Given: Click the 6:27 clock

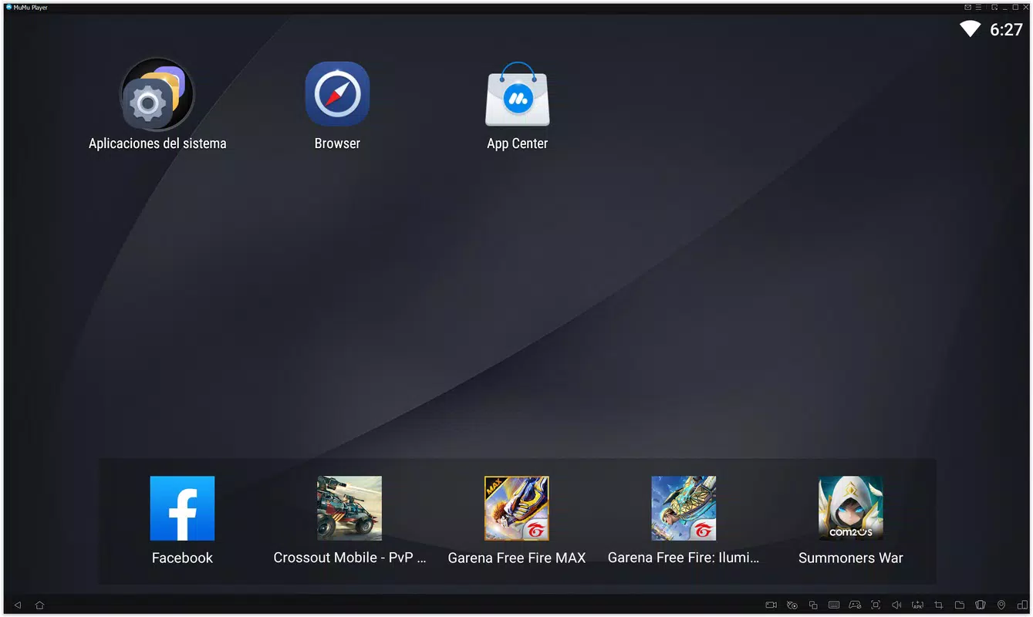Looking at the screenshot, I should (1006, 30).
